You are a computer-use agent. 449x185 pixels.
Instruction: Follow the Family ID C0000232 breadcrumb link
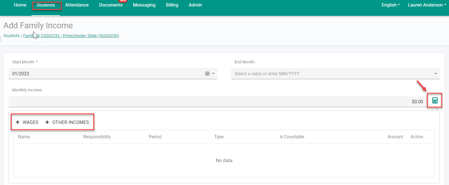(71, 36)
